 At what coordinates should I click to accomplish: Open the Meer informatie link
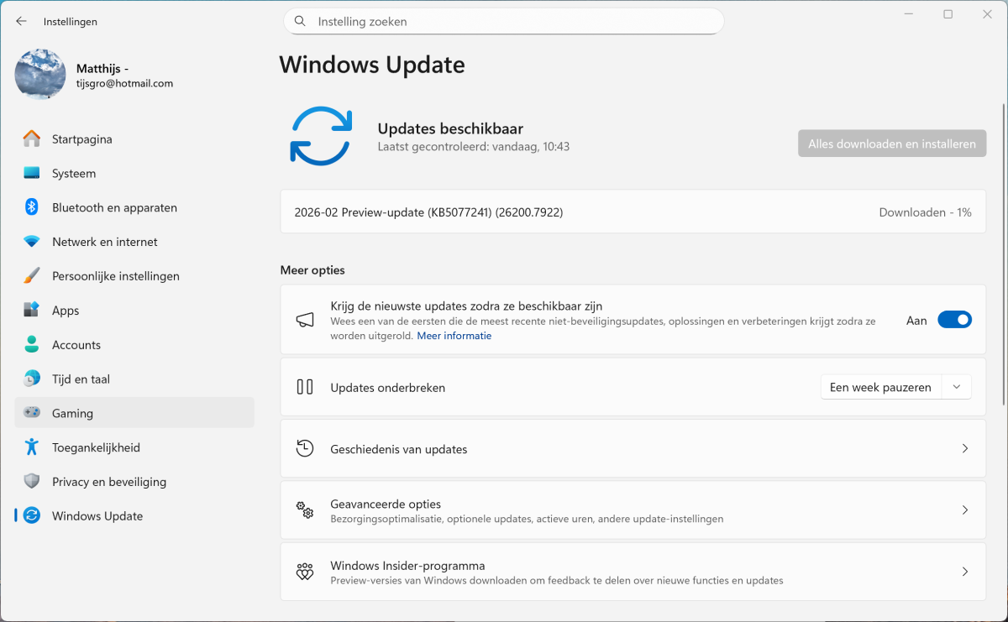[x=454, y=336]
